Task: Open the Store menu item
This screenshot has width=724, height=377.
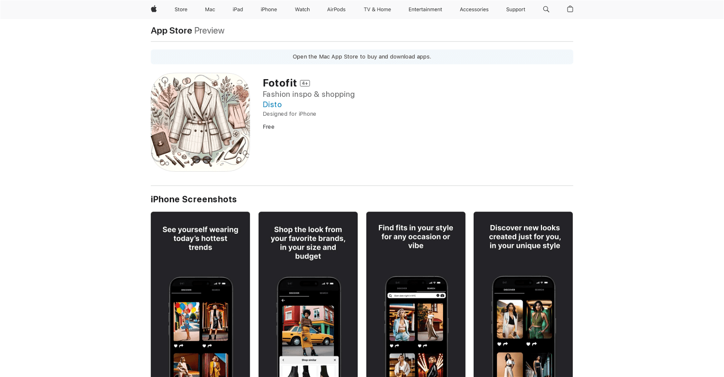Action: (x=181, y=9)
